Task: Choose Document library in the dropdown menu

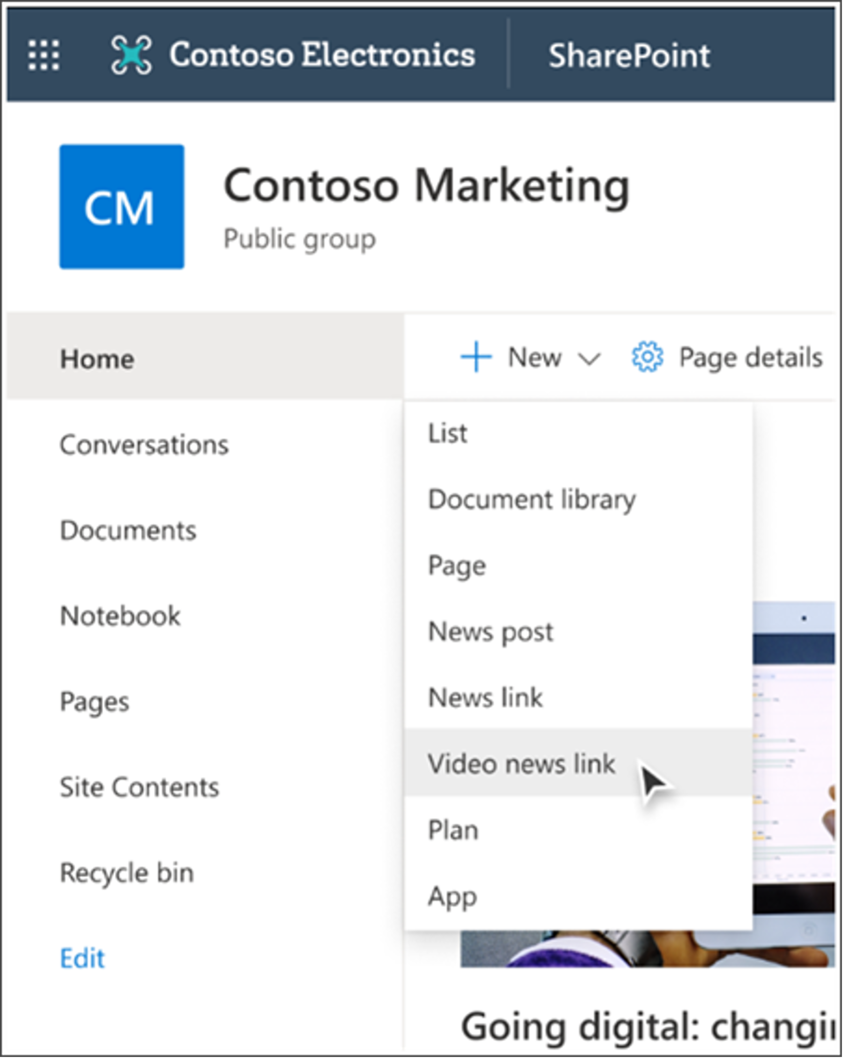Action: (532, 500)
